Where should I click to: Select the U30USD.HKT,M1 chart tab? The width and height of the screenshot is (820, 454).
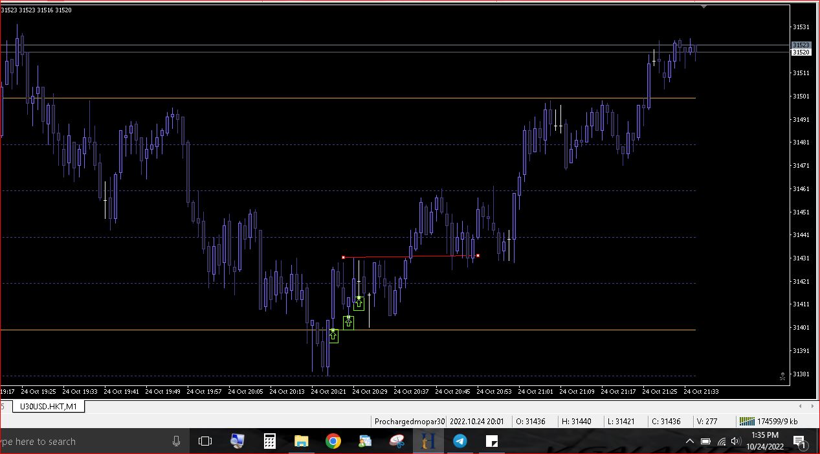coord(49,407)
